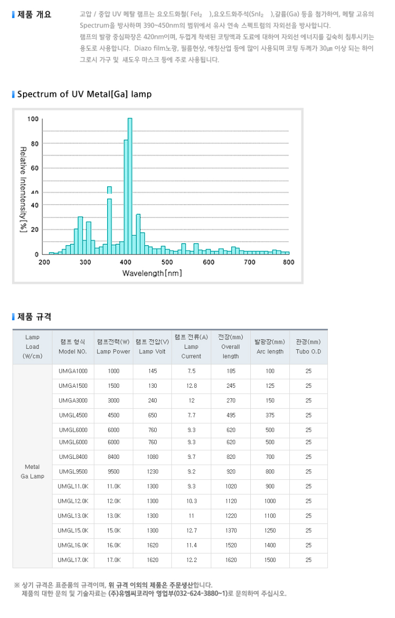Viewport: 395px width, 618px height.
Task: Click the blue marker beside 제품 규격
Action: tap(14, 317)
